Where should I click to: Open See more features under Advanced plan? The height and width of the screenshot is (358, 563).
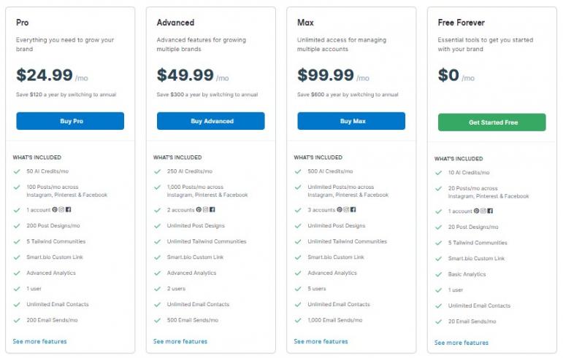tap(180, 341)
